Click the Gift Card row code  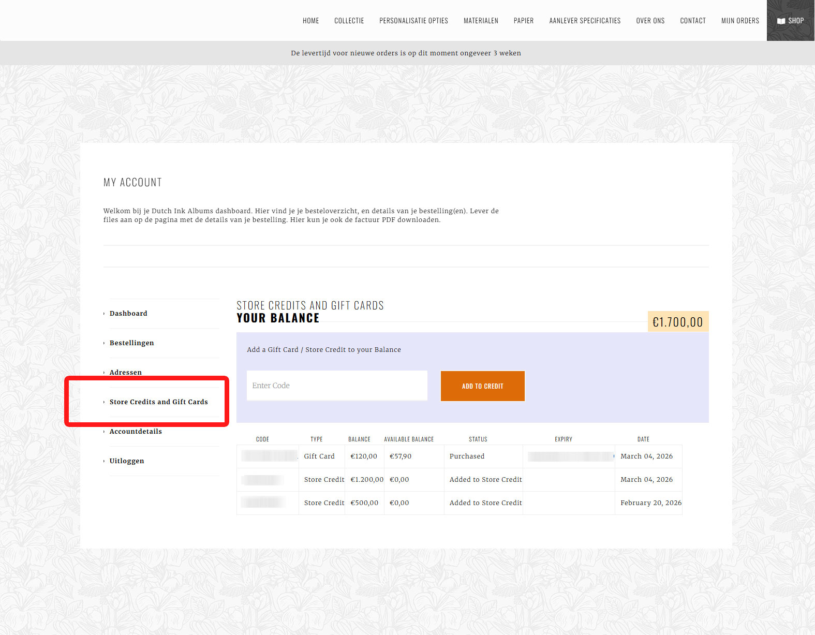[x=268, y=456]
